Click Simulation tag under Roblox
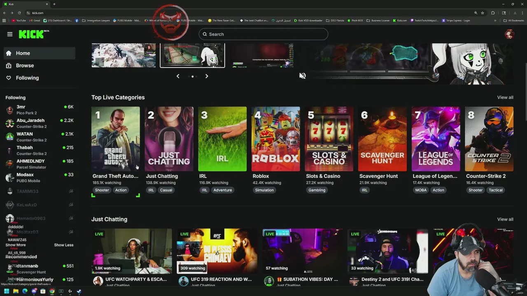Viewport: 527px width, 296px height. (x=264, y=190)
